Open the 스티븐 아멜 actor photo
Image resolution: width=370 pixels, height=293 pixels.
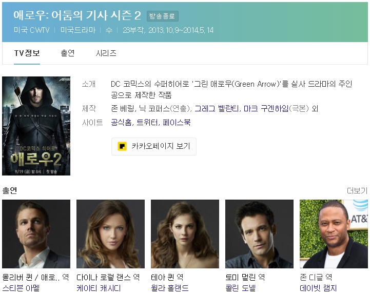coord(36,234)
